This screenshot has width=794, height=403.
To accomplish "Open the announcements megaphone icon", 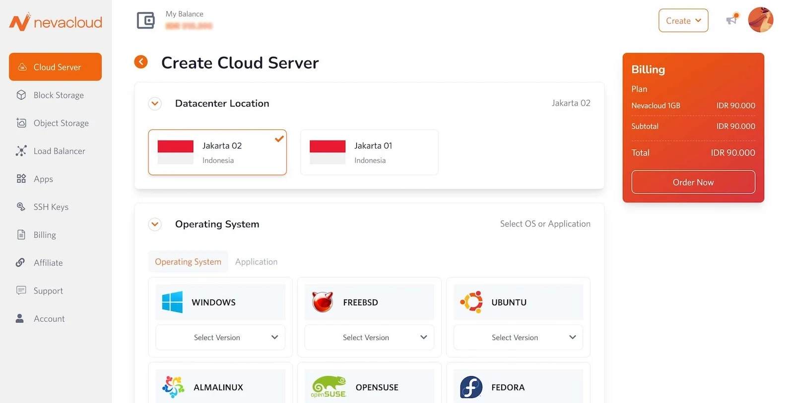I will click(732, 19).
